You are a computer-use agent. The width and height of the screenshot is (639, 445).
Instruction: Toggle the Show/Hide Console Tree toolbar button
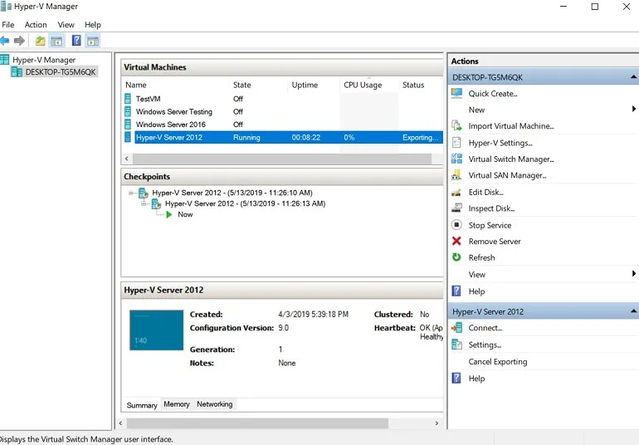pos(56,41)
